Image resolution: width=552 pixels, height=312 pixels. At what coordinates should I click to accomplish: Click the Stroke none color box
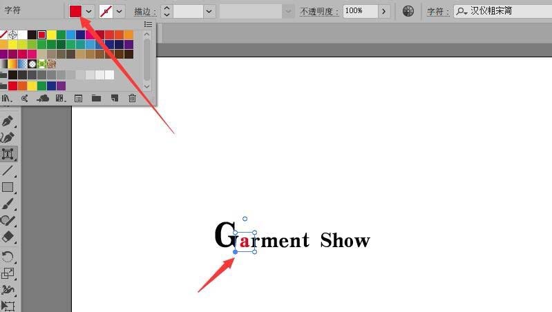[106, 11]
